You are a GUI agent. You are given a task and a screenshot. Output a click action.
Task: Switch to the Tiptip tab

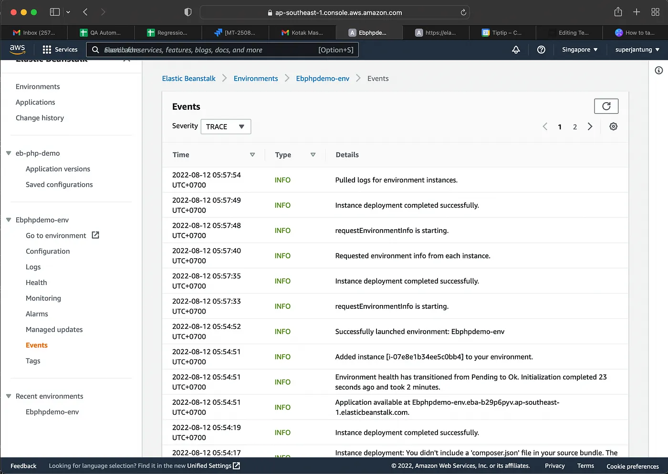pos(502,32)
